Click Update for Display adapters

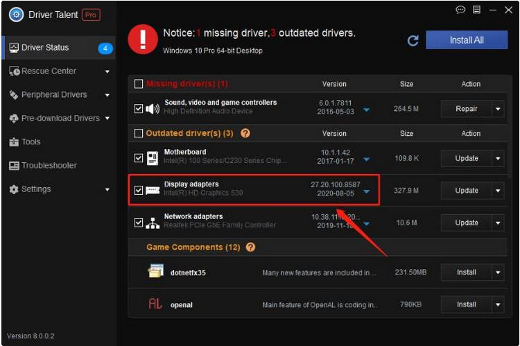(467, 191)
